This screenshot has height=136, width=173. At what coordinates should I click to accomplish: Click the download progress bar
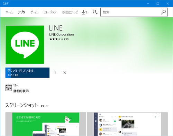[27, 73]
